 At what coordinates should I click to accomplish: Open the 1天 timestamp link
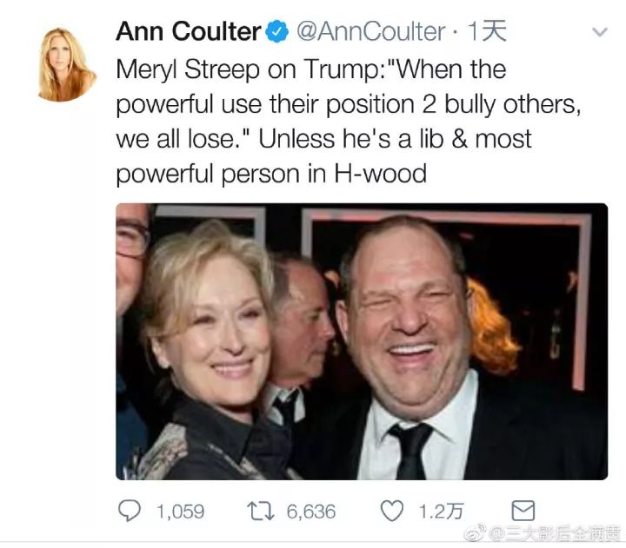487,31
